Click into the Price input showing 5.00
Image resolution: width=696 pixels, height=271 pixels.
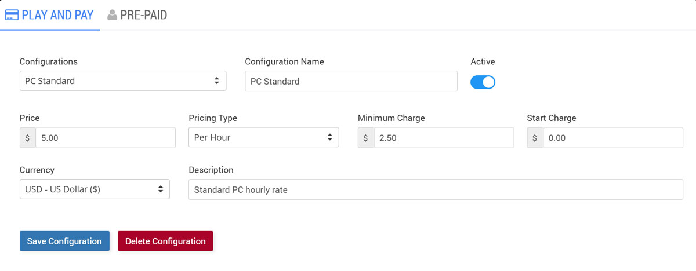tap(105, 138)
